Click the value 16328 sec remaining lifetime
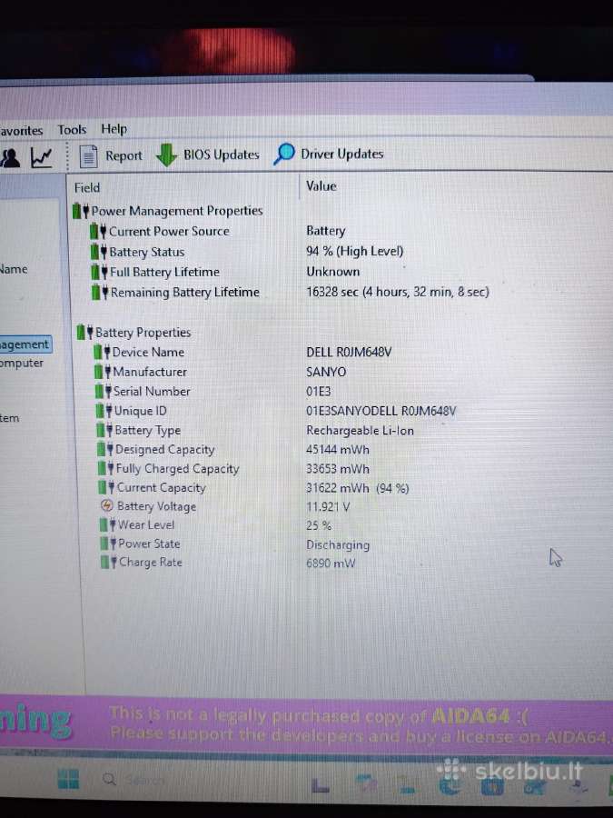Screen dimensions: 613x818 [398, 292]
